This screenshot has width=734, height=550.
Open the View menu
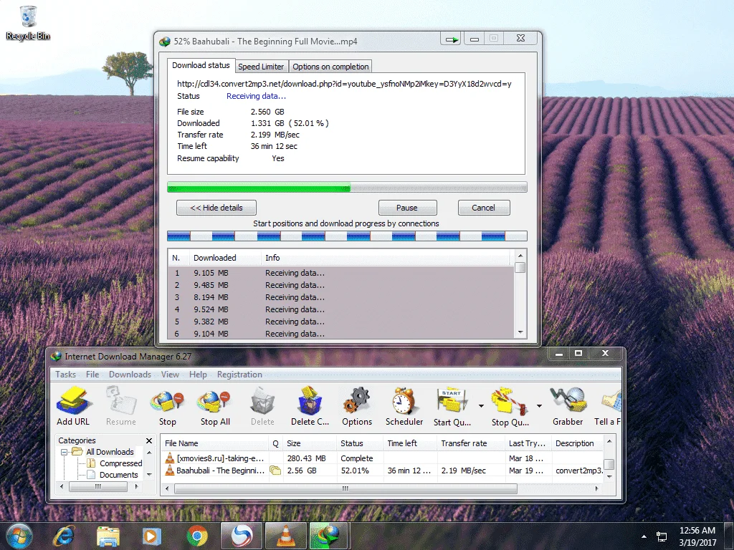click(x=170, y=374)
